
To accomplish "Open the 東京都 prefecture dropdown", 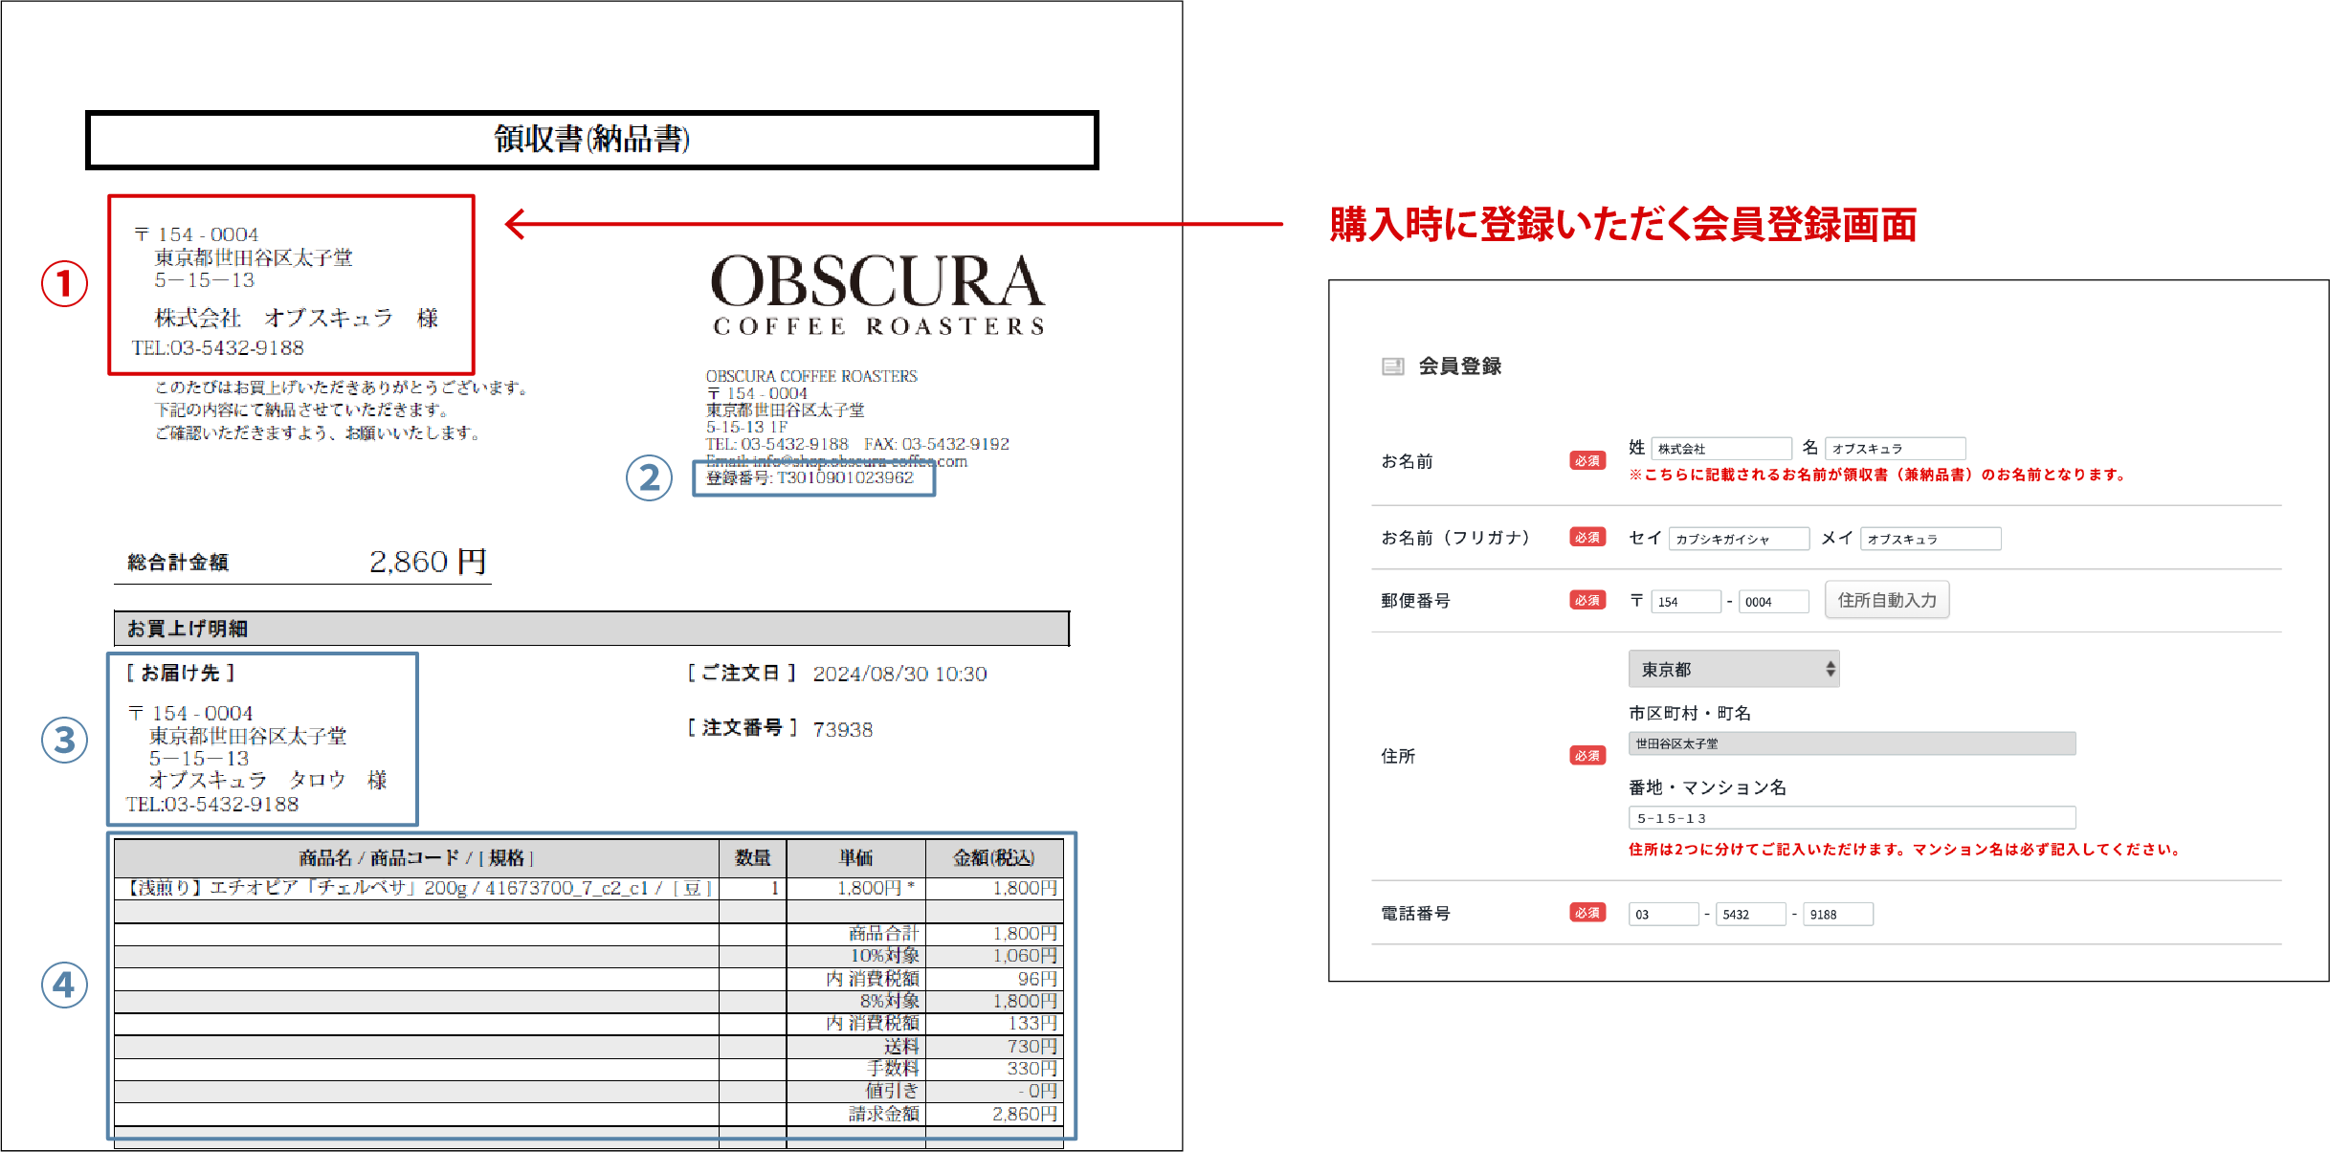I will [1734, 669].
